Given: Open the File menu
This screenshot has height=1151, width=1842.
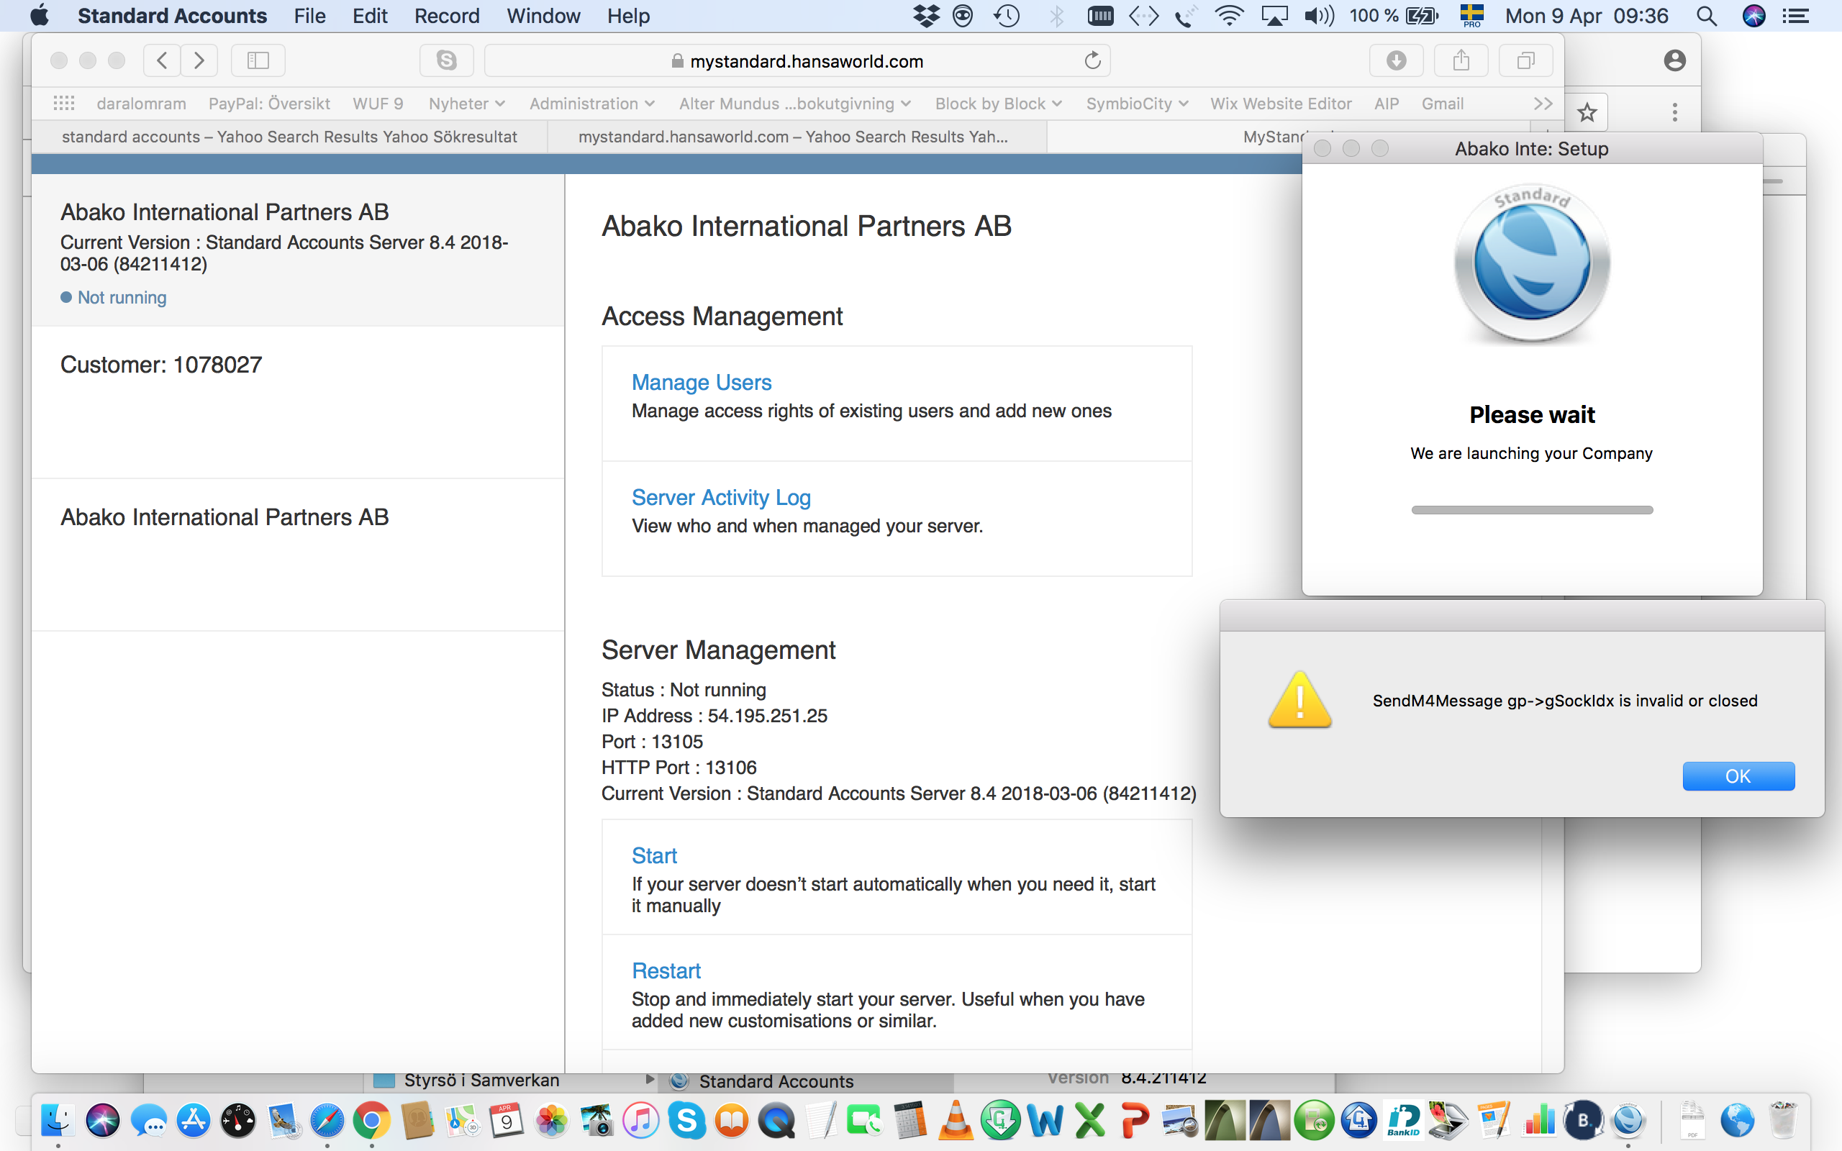Looking at the screenshot, I should (309, 16).
